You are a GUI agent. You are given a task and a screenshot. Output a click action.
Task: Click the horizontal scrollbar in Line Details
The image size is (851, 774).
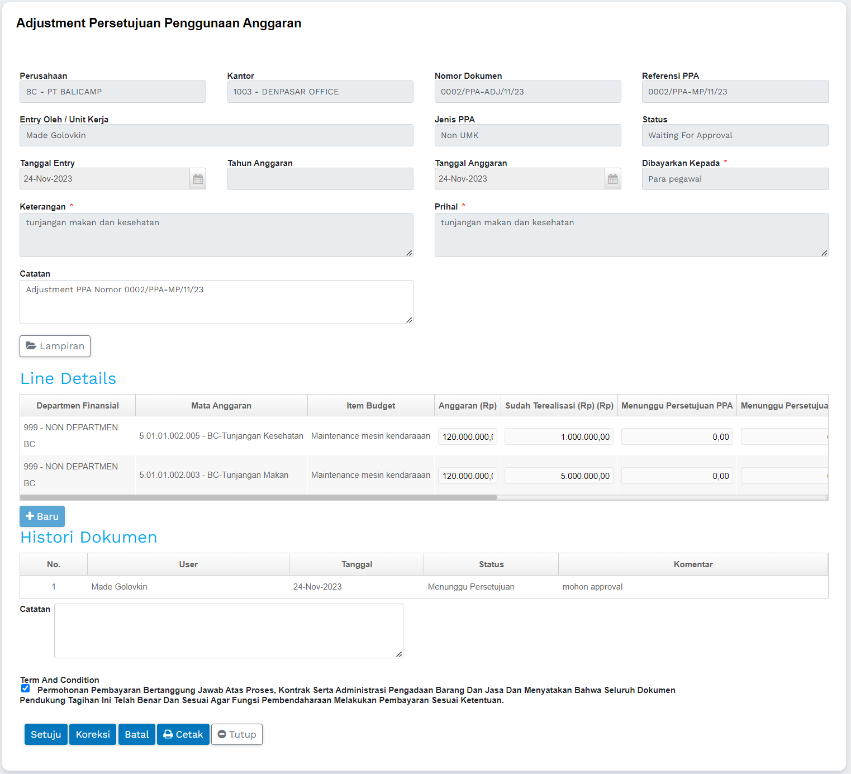(258, 497)
